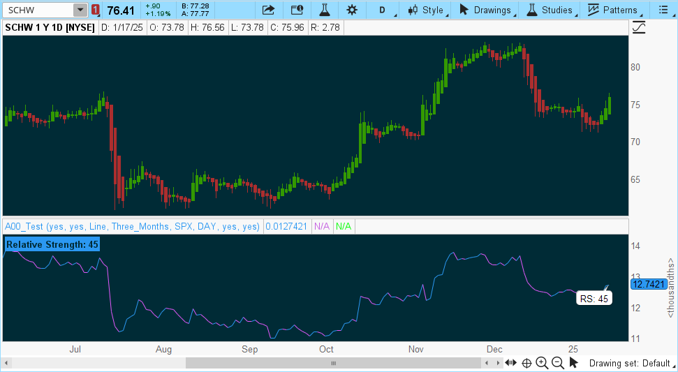
Task: Click the green N/A study value
Action: click(x=344, y=226)
